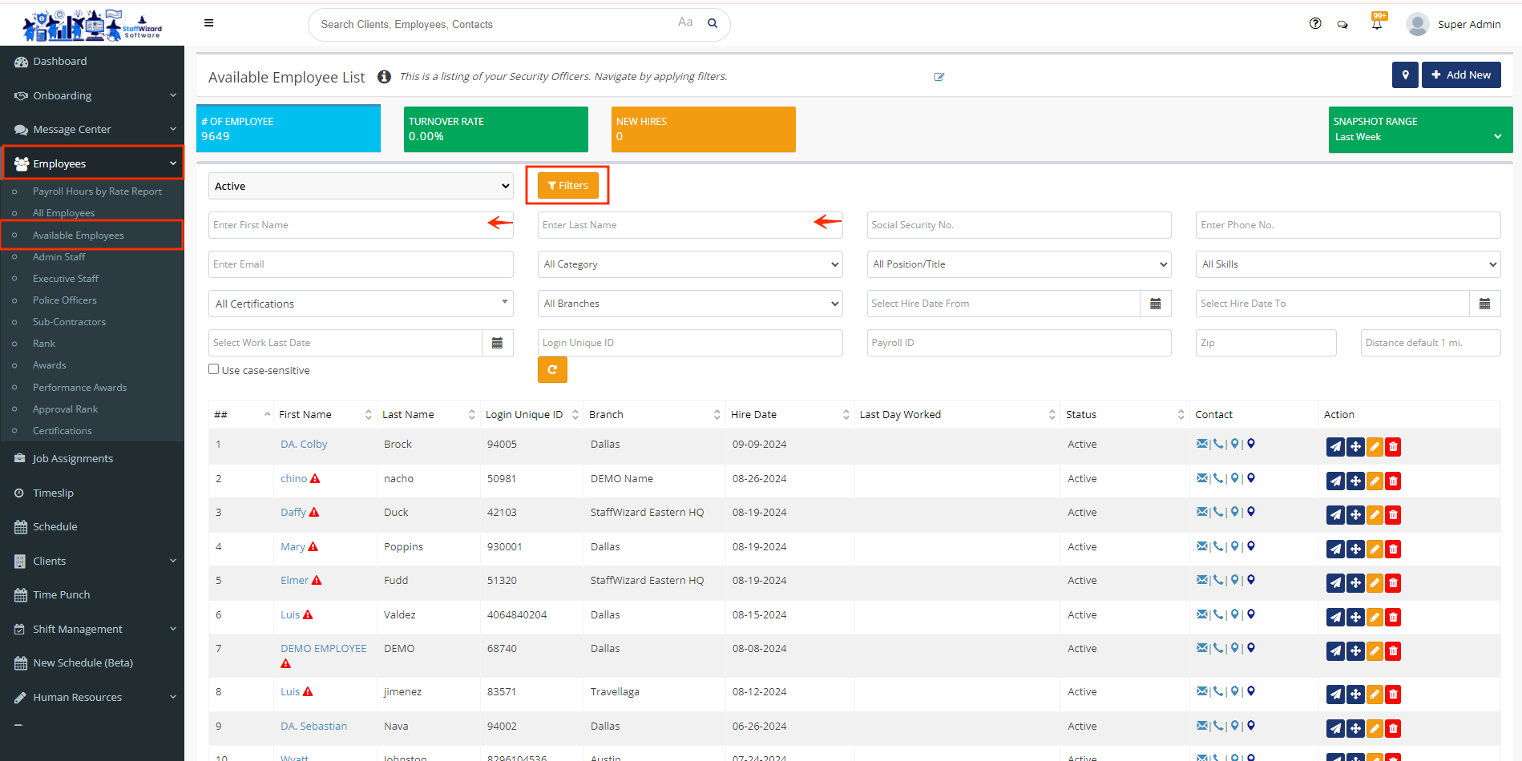Screen dimensions: 1522x761
Task: Click the edit description pencil icon
Action: coord(939,77)
